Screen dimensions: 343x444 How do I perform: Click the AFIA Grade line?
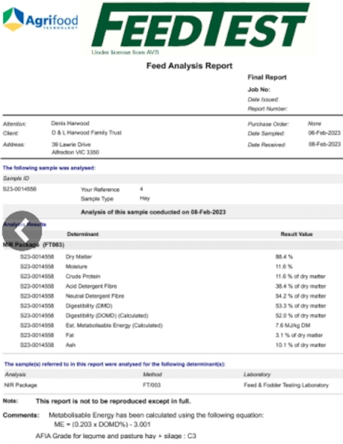click(116, 436)
